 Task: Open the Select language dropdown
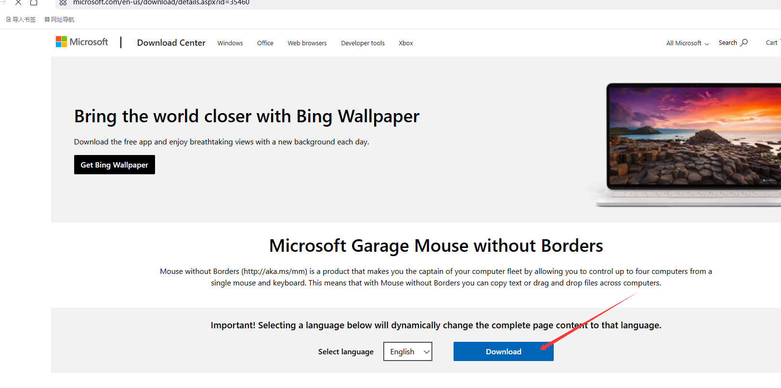point(407,351)
